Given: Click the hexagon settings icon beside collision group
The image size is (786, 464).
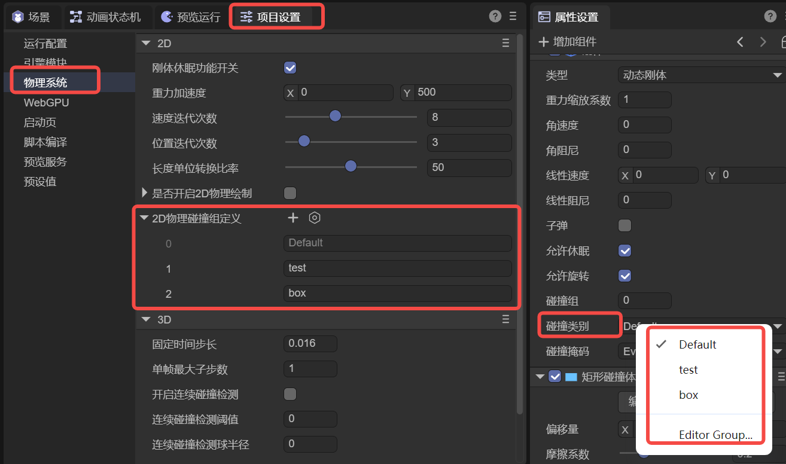Looking at the screenshot, I should 315,218.
